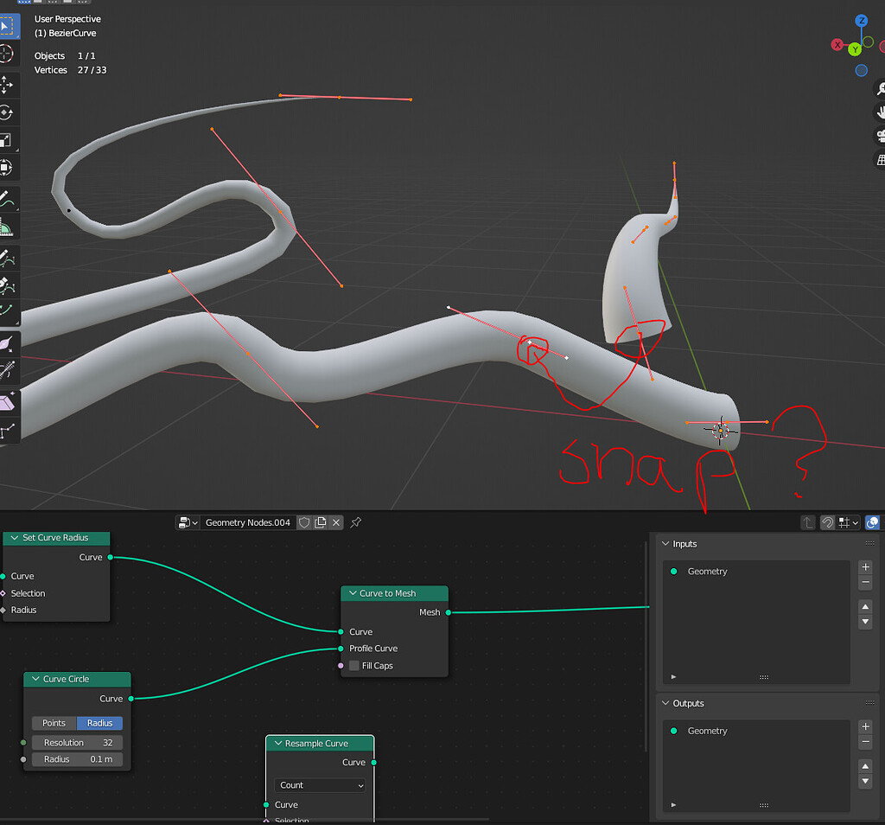Select the Scale tool

(10, 137)
